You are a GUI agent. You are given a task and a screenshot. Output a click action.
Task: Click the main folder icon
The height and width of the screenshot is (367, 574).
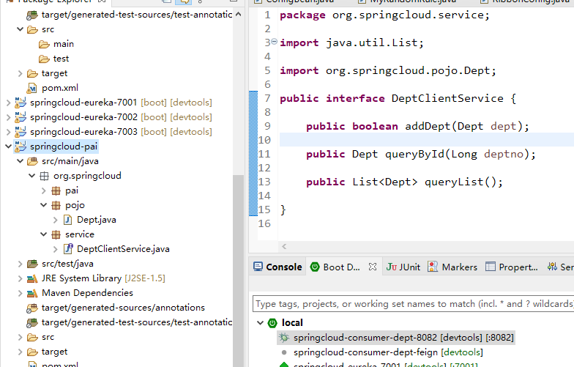(x=44, y=44)
